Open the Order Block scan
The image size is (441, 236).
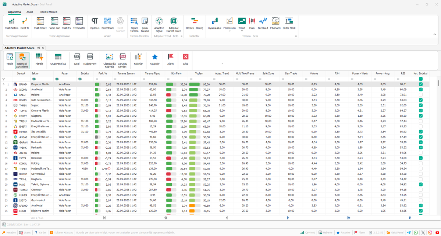(x=289, y=24)
